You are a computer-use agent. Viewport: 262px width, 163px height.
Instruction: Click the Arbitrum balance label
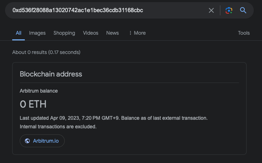(x=39, y=91)
